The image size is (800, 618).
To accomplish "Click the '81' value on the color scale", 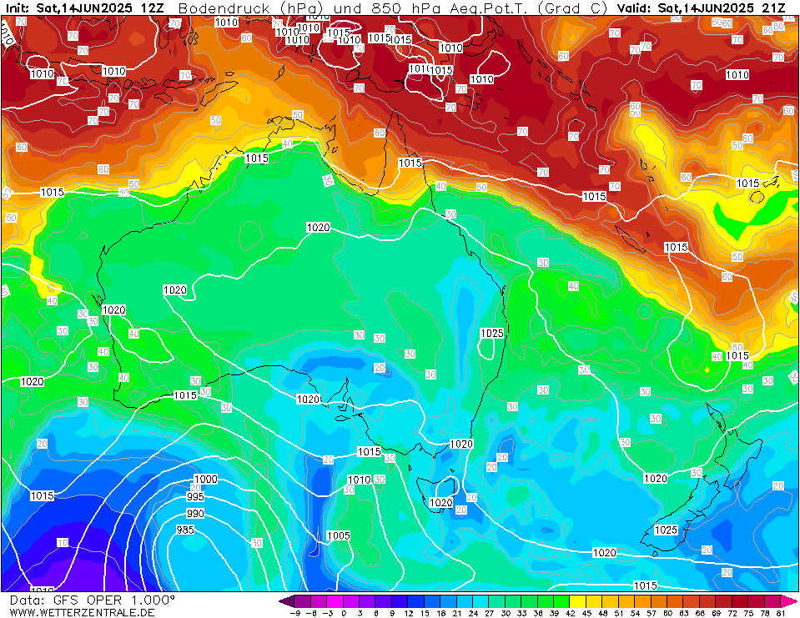I will [x=780, y=613].
